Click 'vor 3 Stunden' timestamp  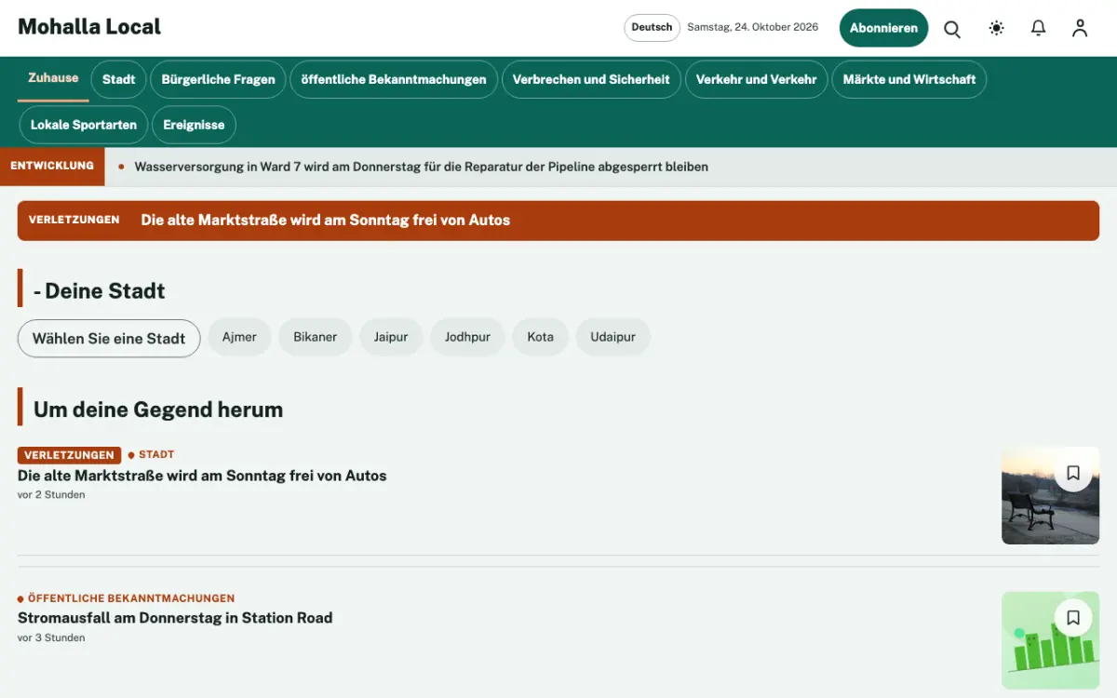point(51,638)
